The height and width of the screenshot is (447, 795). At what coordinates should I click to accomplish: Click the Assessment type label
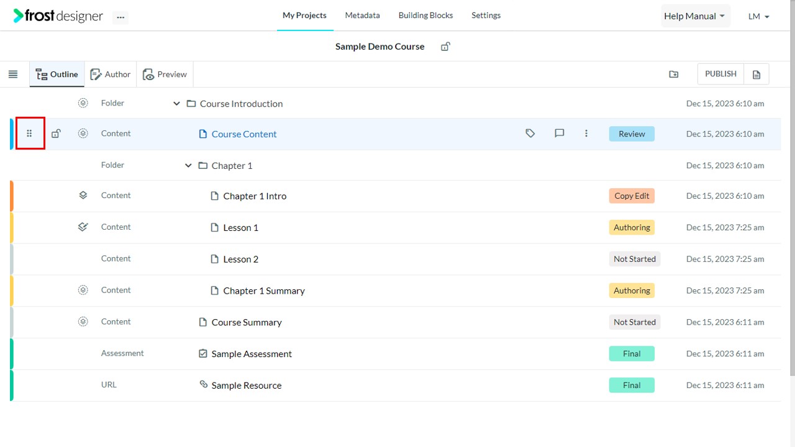click(x=122, y=353)
